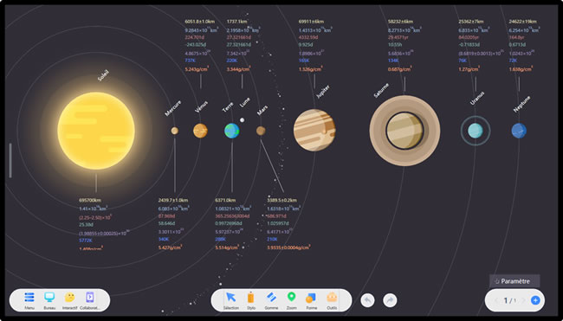Go to next page chevron
563x321 pixels.
[x=523, y=300]
